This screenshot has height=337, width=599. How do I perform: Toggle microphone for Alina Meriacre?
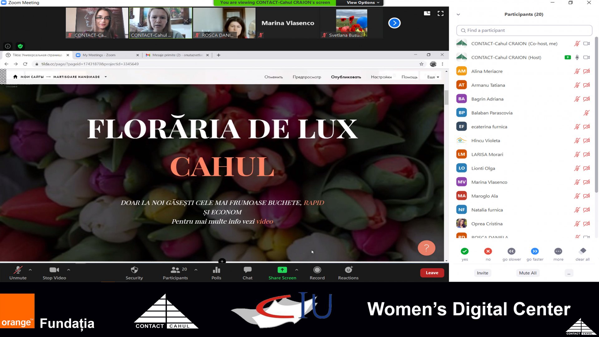pyautogui.click(x=577, y=71)
